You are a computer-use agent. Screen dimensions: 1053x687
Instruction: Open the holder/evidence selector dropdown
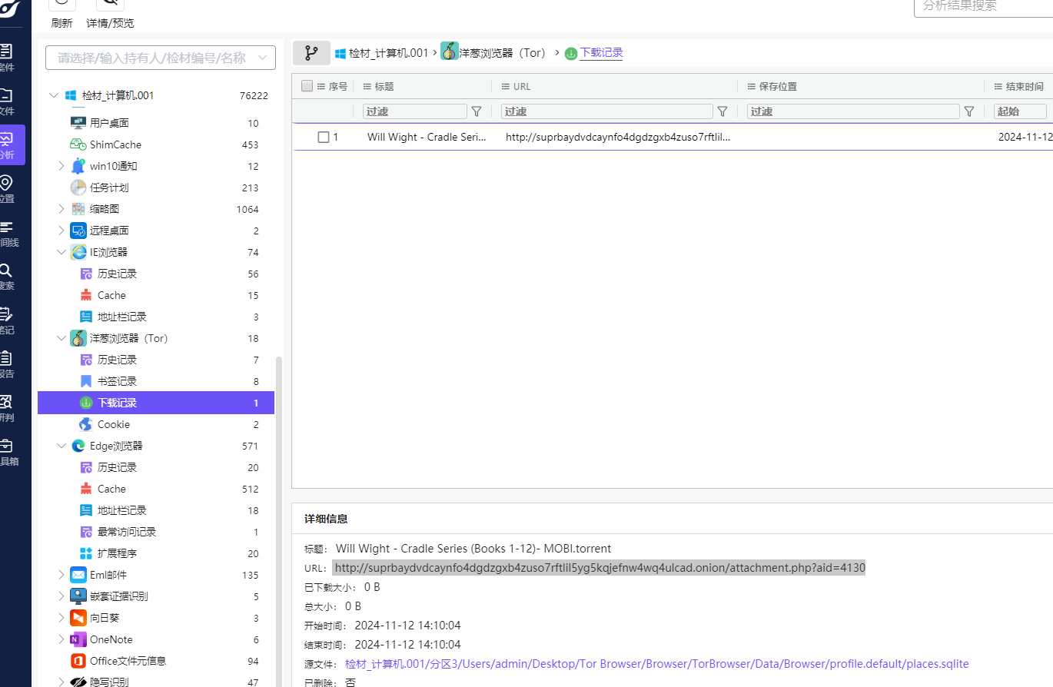(x=160, y=58)
